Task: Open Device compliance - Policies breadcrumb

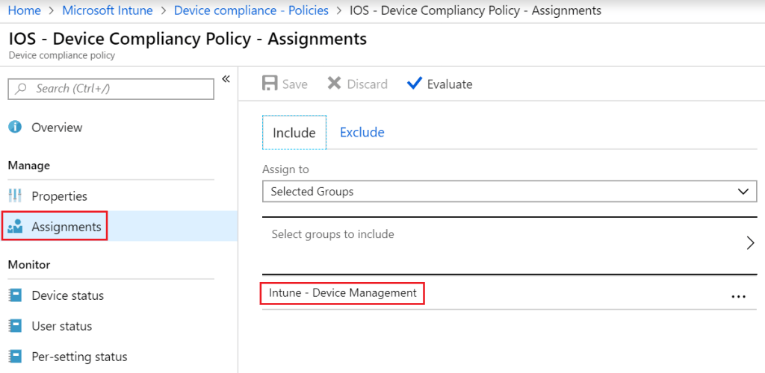Action: tap(251, 10)
